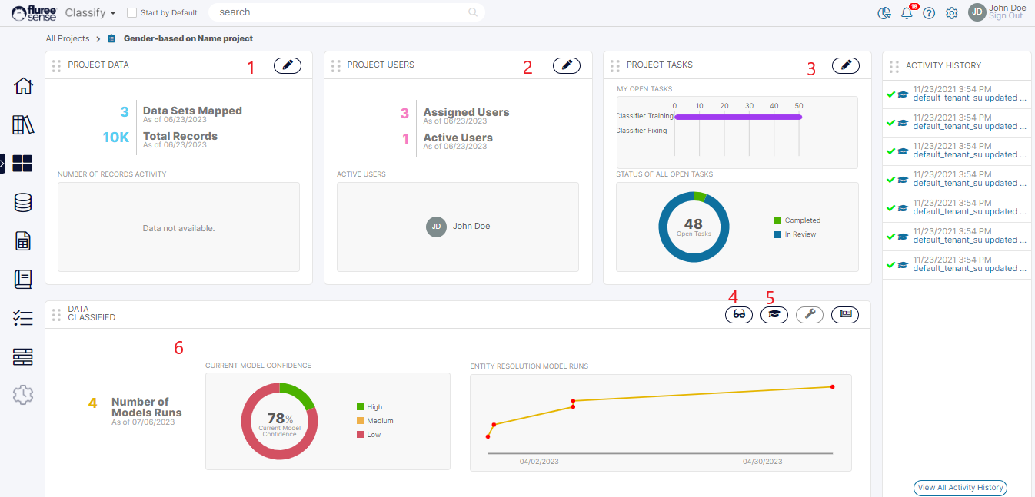Click the pie chart icon in top bar
The height and width of the screenshot is (497, 1035).
884,13
